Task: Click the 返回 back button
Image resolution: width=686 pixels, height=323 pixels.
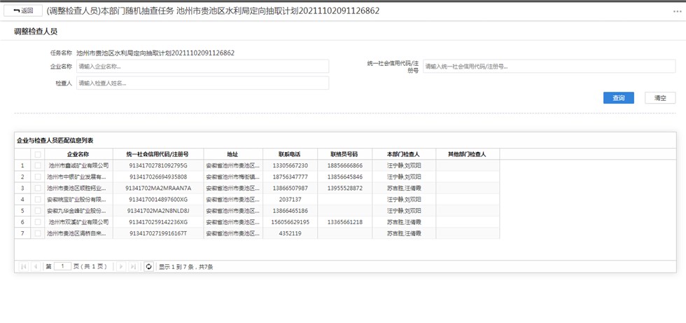Action: pos(23,11)
